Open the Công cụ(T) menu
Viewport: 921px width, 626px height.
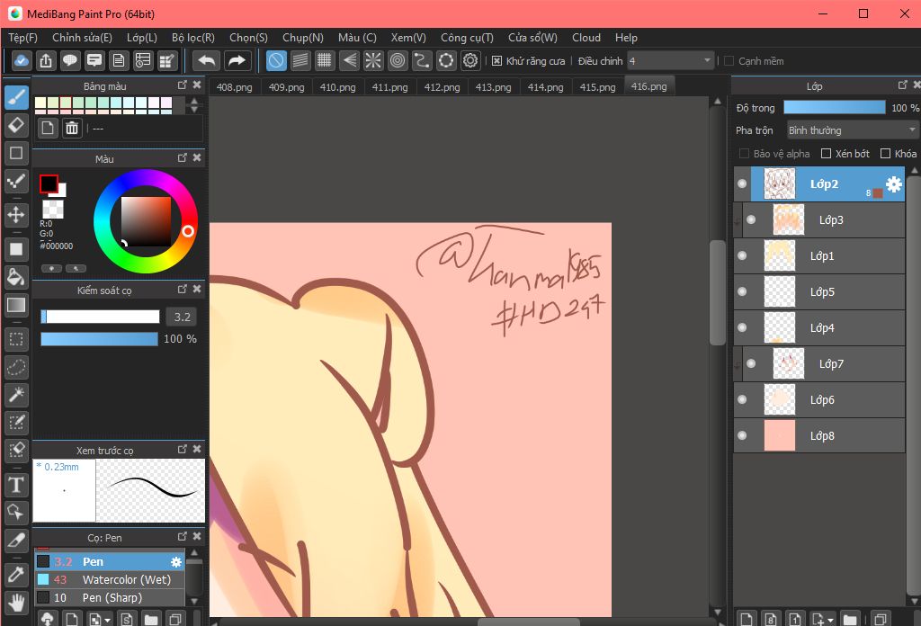click(467, 38)
